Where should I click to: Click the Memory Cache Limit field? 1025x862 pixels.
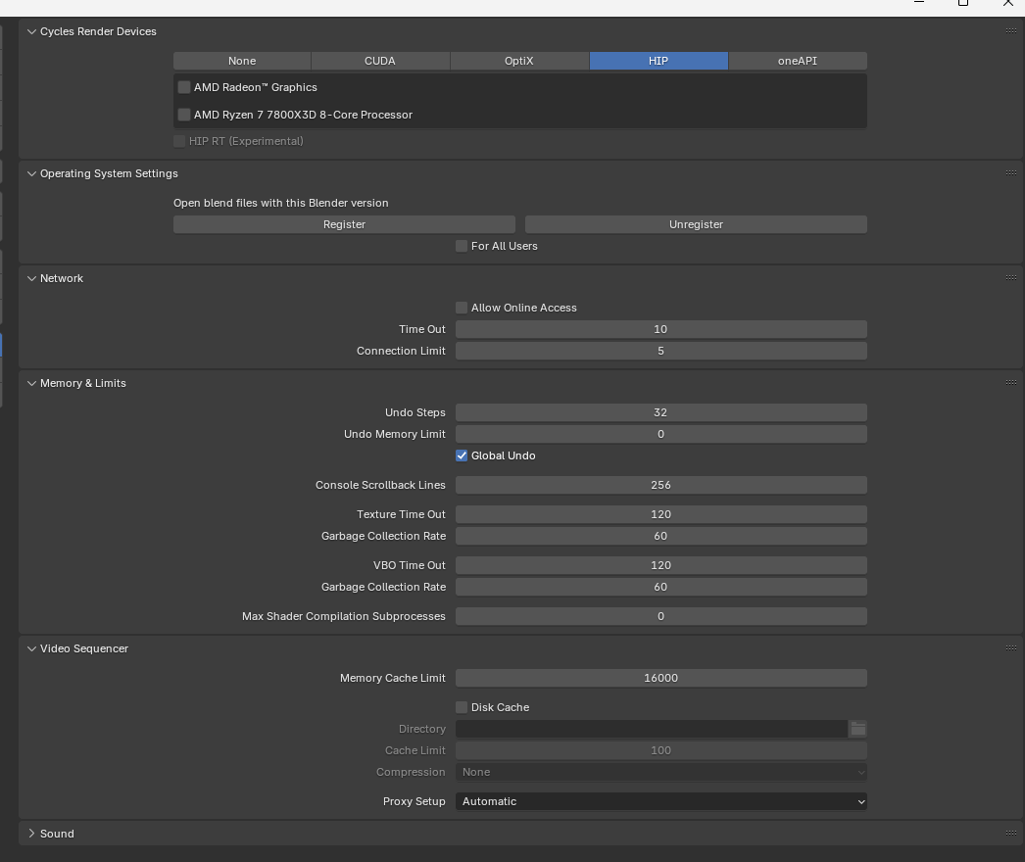point(660,678)
